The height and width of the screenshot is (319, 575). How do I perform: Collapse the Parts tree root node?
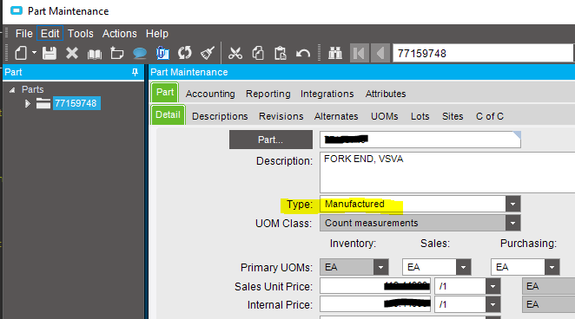coord(12,89)
